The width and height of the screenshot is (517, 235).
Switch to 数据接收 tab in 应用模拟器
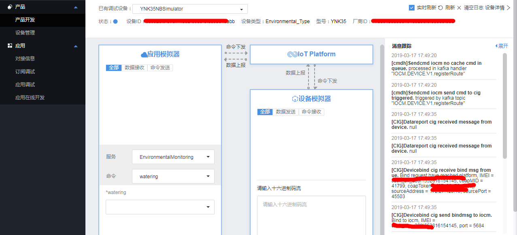click(x=134, y=68)
